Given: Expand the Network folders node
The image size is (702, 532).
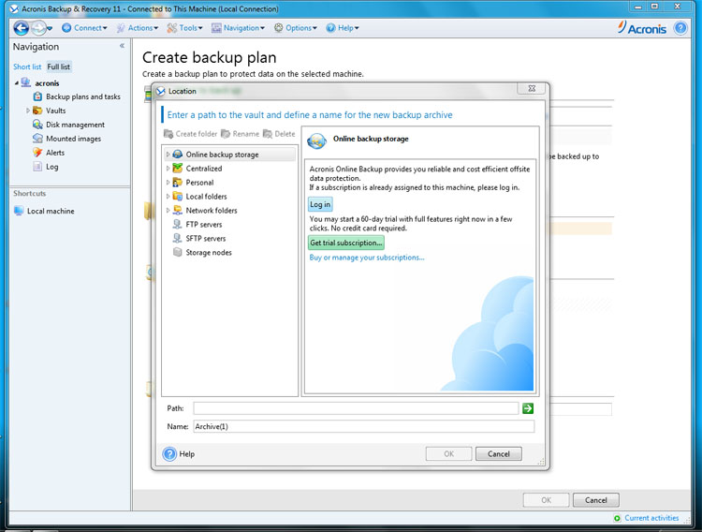Looking at the screenshot, I should (x=168, y=210).
